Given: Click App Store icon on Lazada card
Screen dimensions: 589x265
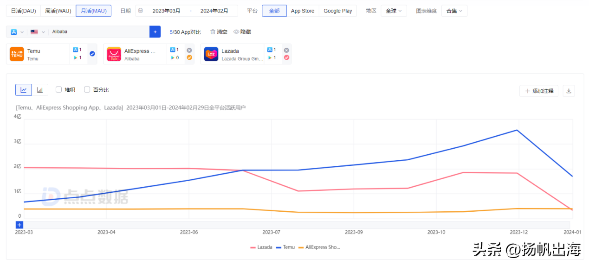Looking at the screenshot, I should point(270,50).
